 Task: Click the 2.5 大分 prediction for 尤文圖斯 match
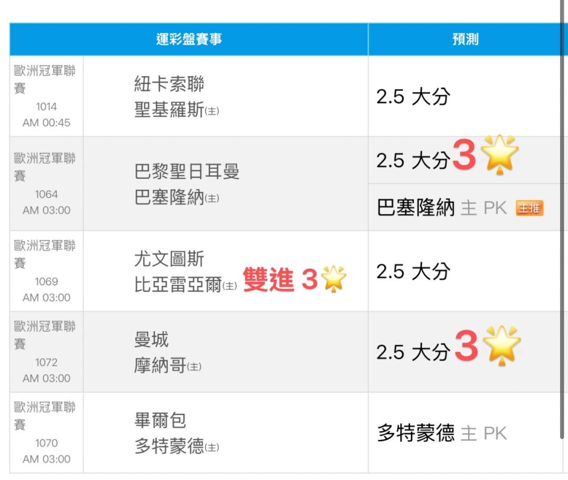tap(413, 272)
